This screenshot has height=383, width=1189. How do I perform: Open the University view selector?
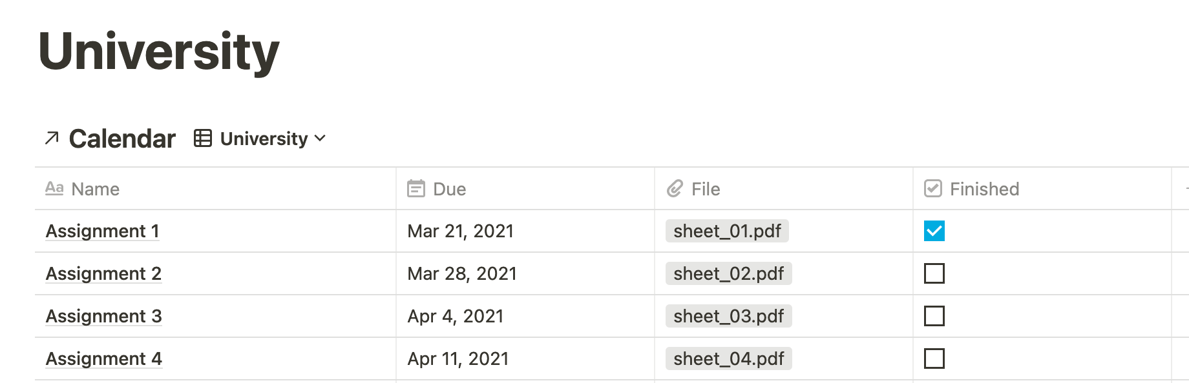click(x=260, y=138)
